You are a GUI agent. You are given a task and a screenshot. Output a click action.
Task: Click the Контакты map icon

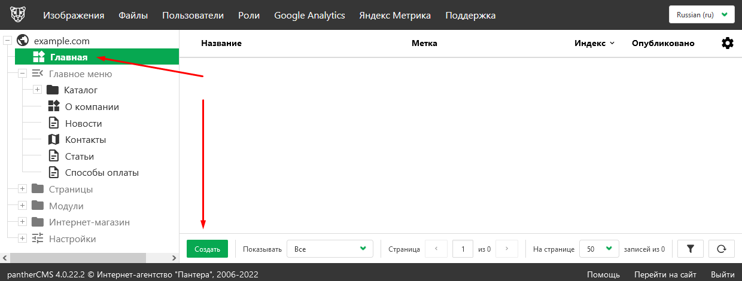pos(54,140)
